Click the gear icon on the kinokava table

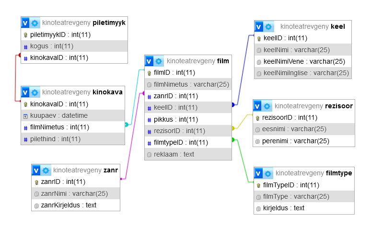tap(35, 92)
